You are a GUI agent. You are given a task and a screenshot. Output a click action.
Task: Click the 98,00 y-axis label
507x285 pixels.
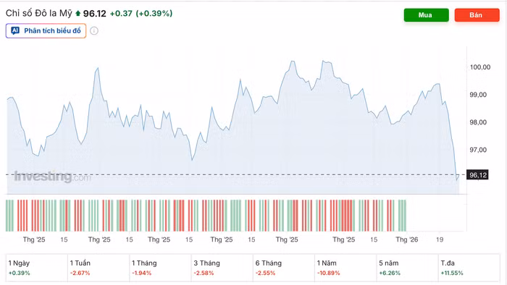[x=478, y=122]
